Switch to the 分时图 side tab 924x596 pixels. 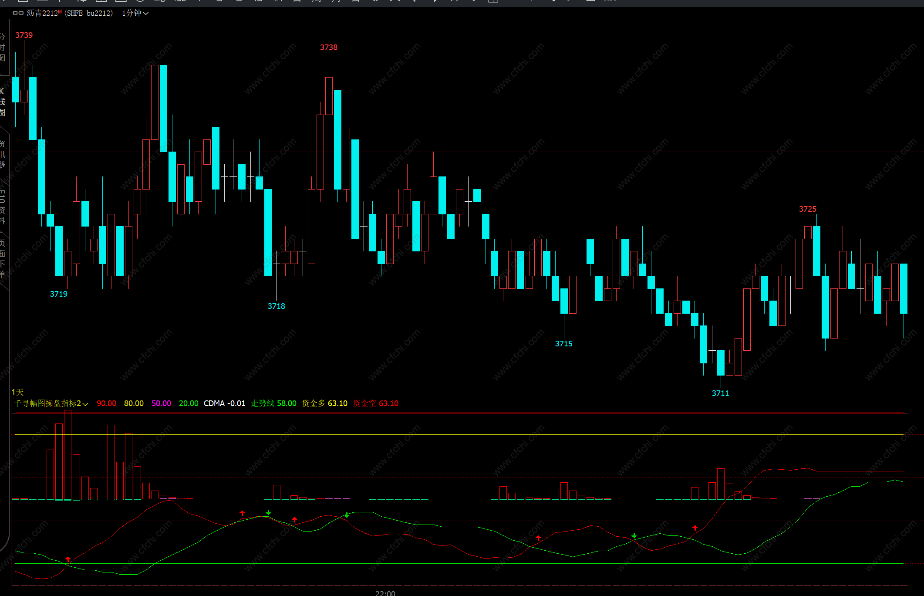[x=3, y=47]
